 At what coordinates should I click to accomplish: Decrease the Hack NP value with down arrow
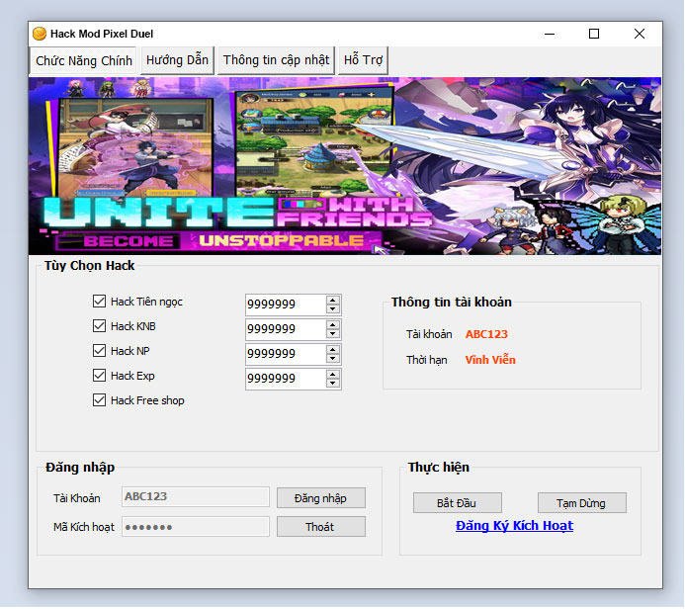(x=333, y=358)
